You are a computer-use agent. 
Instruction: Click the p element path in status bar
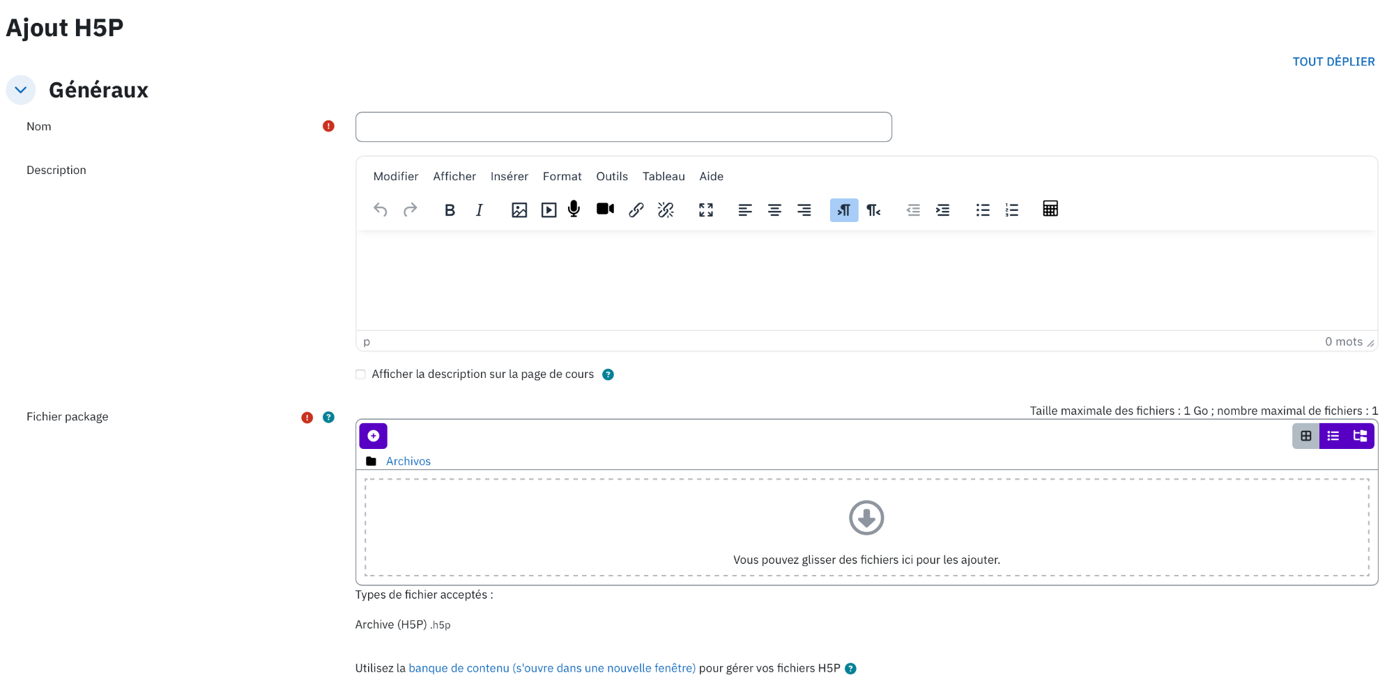367,342
